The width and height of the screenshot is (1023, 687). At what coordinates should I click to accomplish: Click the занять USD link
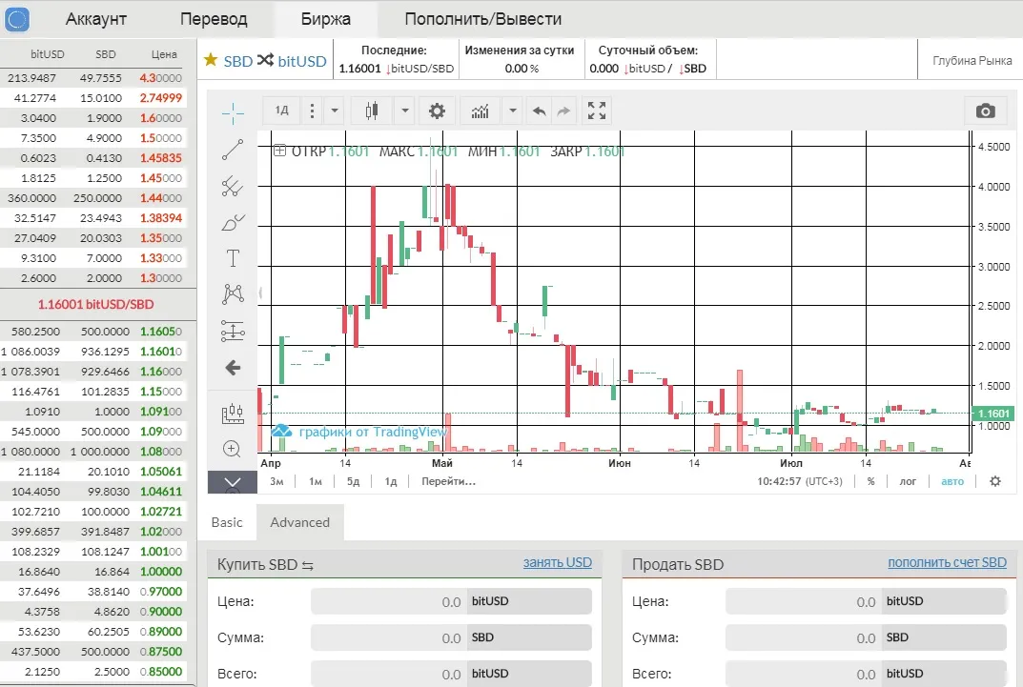point(557,562)
